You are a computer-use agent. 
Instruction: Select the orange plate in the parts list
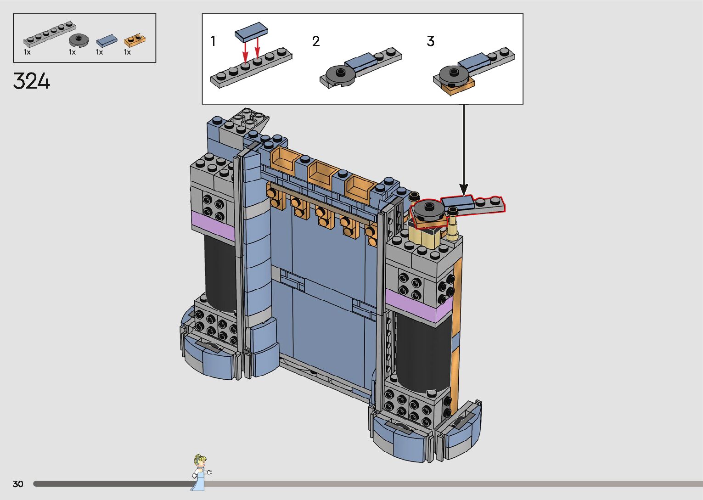[x=135, y=40]
